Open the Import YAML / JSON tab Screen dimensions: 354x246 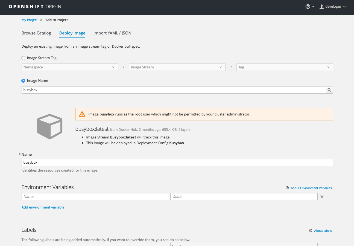pos(112,33)
